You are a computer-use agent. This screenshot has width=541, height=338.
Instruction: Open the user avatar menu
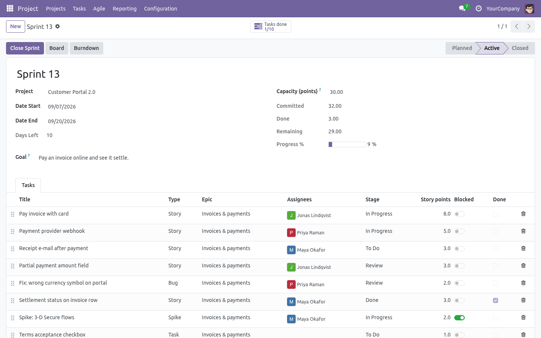click(529, 8)
